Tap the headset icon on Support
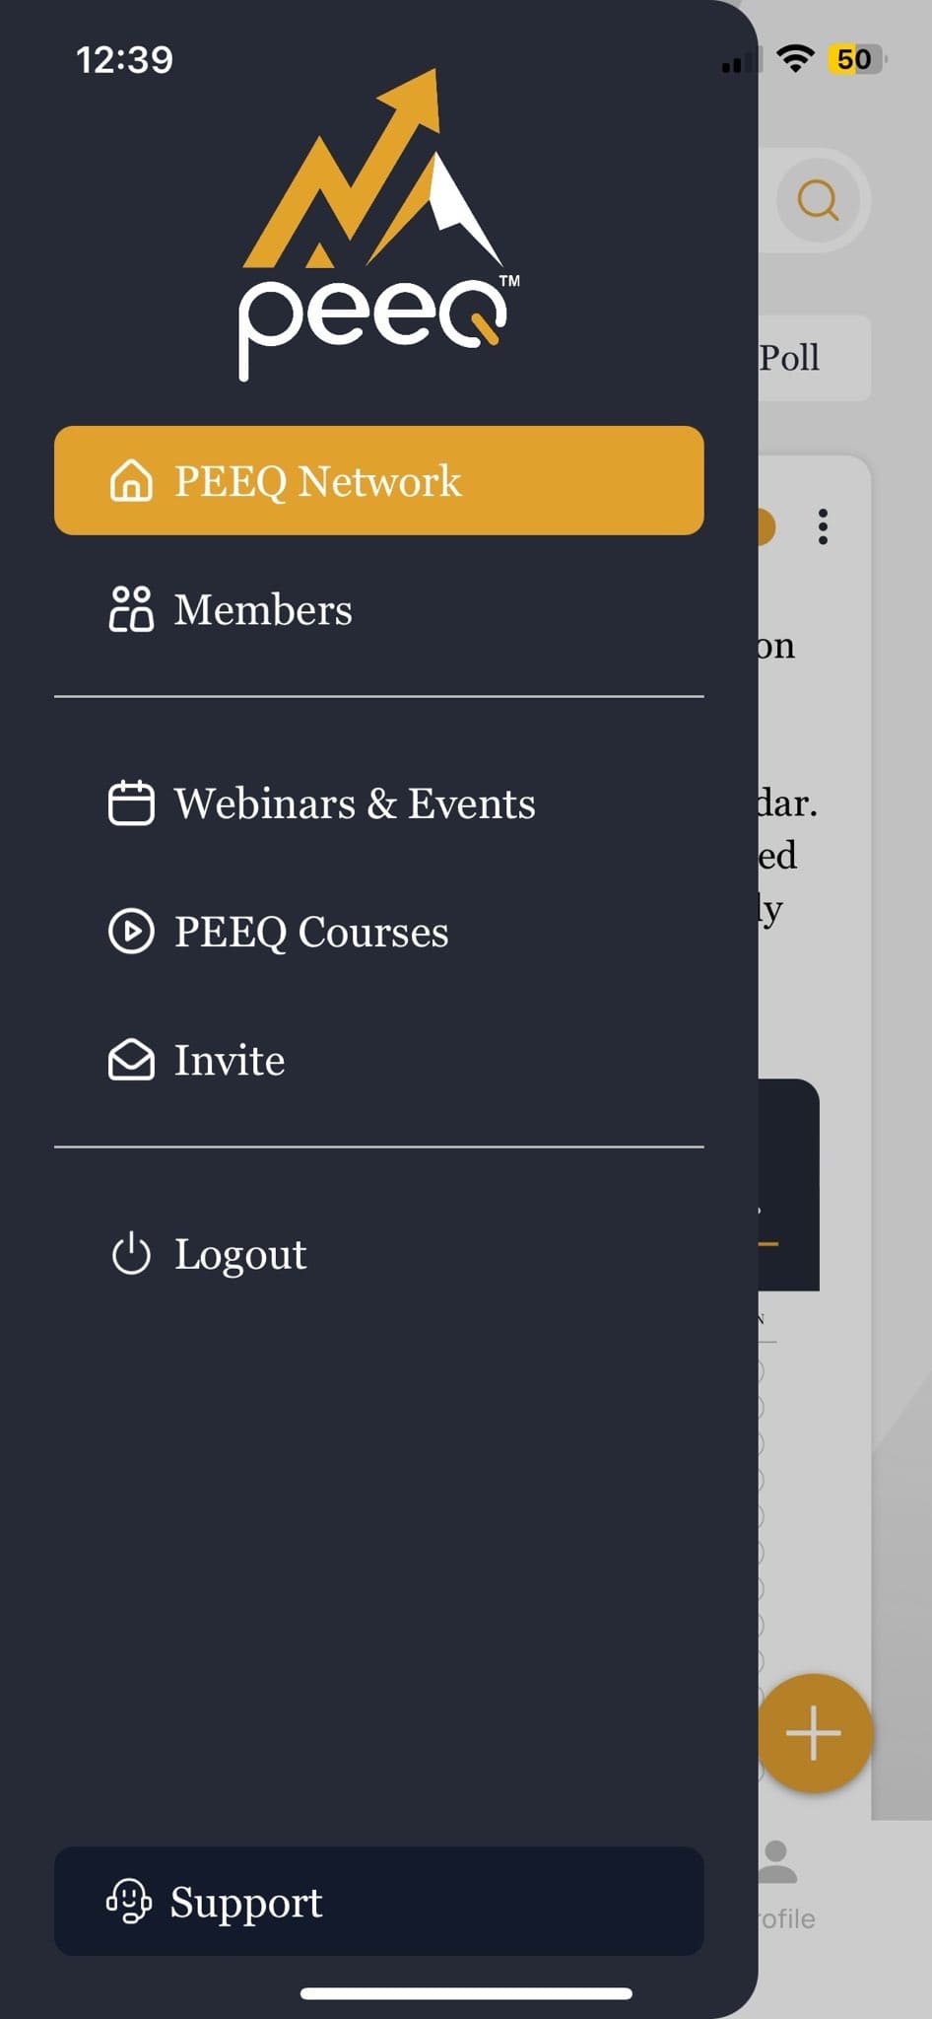 click(x=129, y=1902)
